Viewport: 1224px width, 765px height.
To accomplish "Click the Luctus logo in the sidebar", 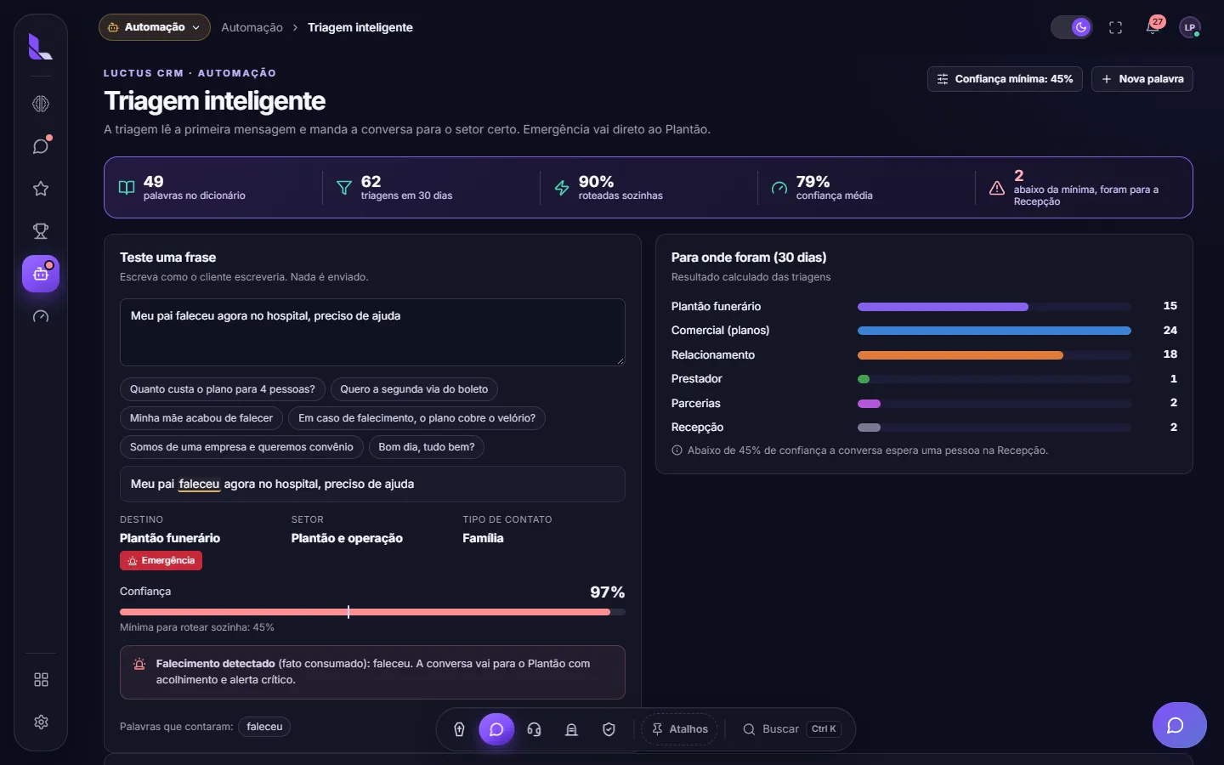I will click(x=40, y=47).
